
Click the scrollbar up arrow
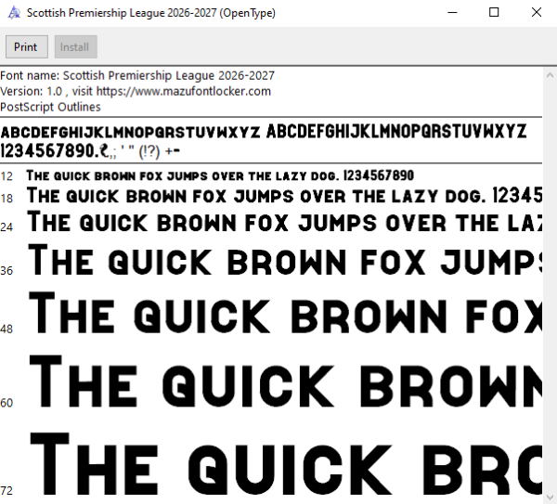click(x=550, y=75)
